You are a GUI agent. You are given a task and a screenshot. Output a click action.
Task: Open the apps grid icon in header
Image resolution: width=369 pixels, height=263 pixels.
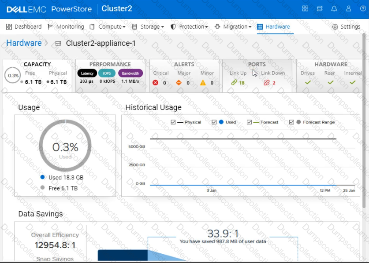click(305, 9)
